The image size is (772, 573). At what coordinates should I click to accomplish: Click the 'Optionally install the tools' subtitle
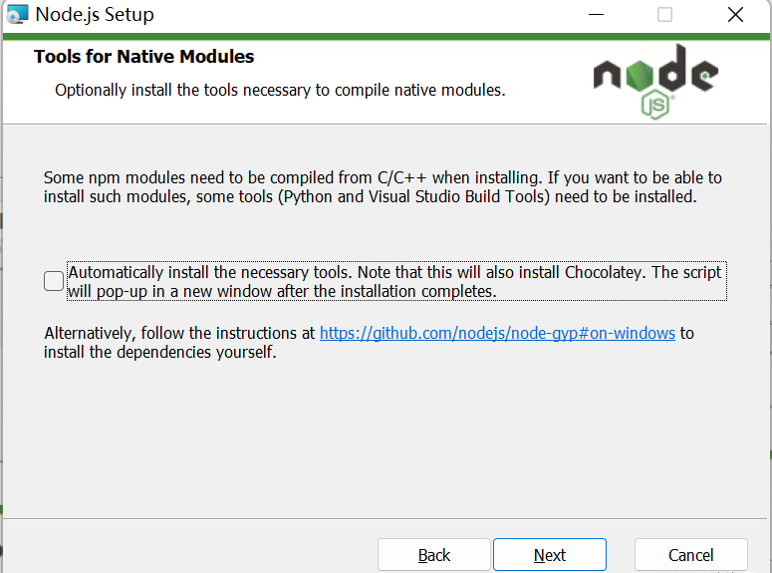(280, 91)
